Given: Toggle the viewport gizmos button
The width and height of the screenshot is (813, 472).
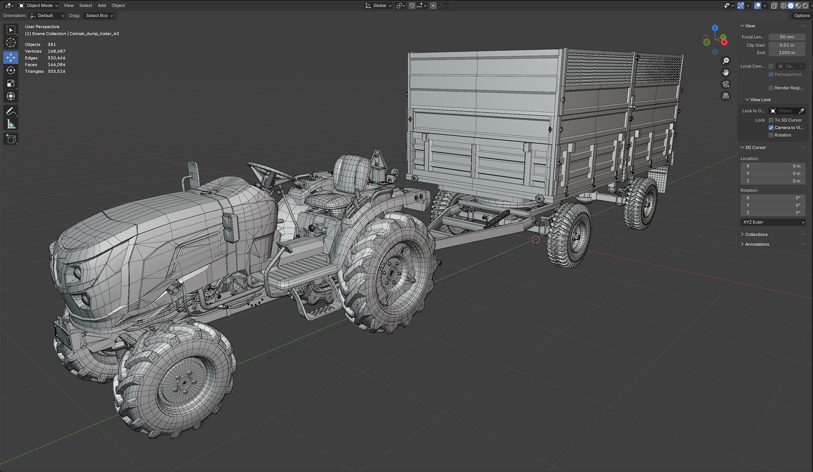Looking at the screenshot, I should coord(740,5).
